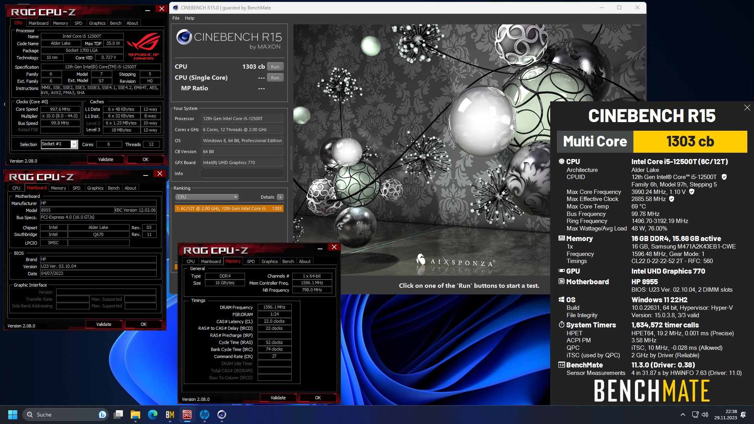
Task: Open the notification center bell icon
Action: coord(743,415)
